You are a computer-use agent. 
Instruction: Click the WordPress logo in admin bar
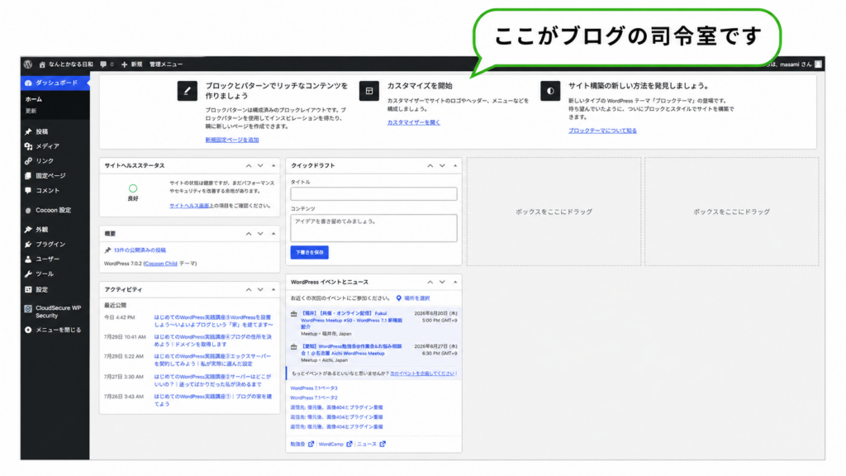[28, 64]
